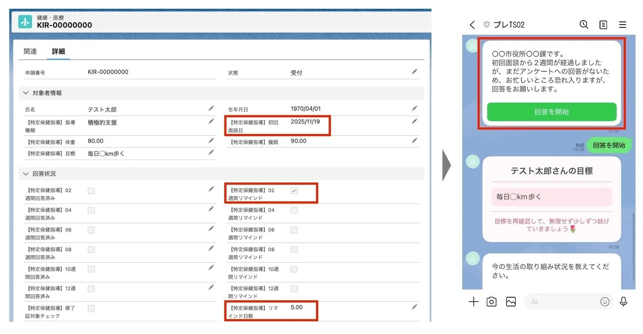Tap the back chevron beside プレTS02

472,25
